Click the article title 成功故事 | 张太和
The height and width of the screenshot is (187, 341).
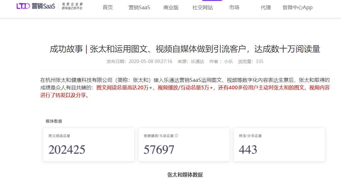(185, 49)
